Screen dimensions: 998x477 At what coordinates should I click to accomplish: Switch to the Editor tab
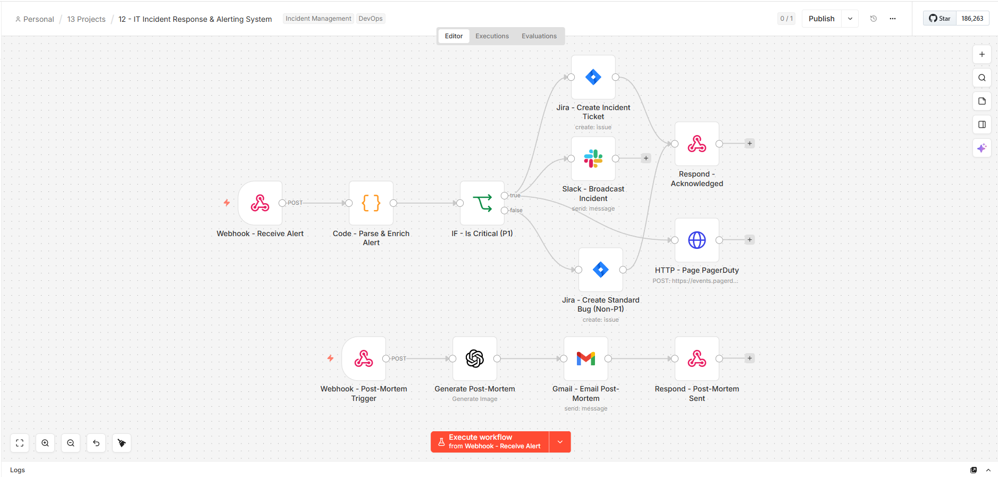coord(454,36)
